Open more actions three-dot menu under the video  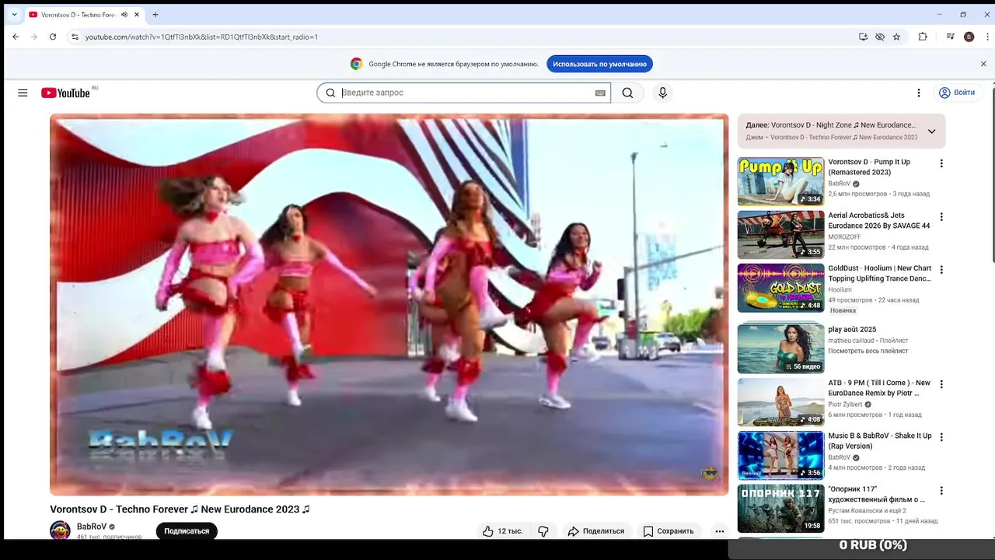[x=719, y=531]
